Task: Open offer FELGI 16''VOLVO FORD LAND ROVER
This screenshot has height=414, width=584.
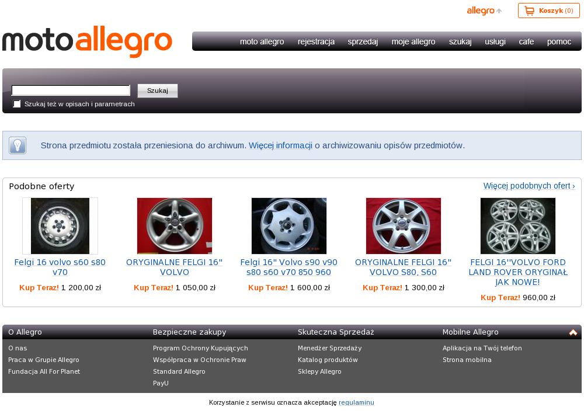Action: [517, 272]
